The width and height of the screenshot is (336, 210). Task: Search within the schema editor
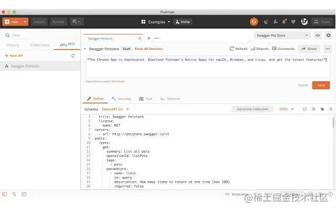click(331, 109)
